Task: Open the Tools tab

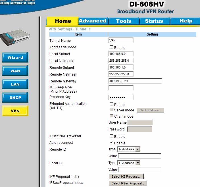Action: (124, 21)
